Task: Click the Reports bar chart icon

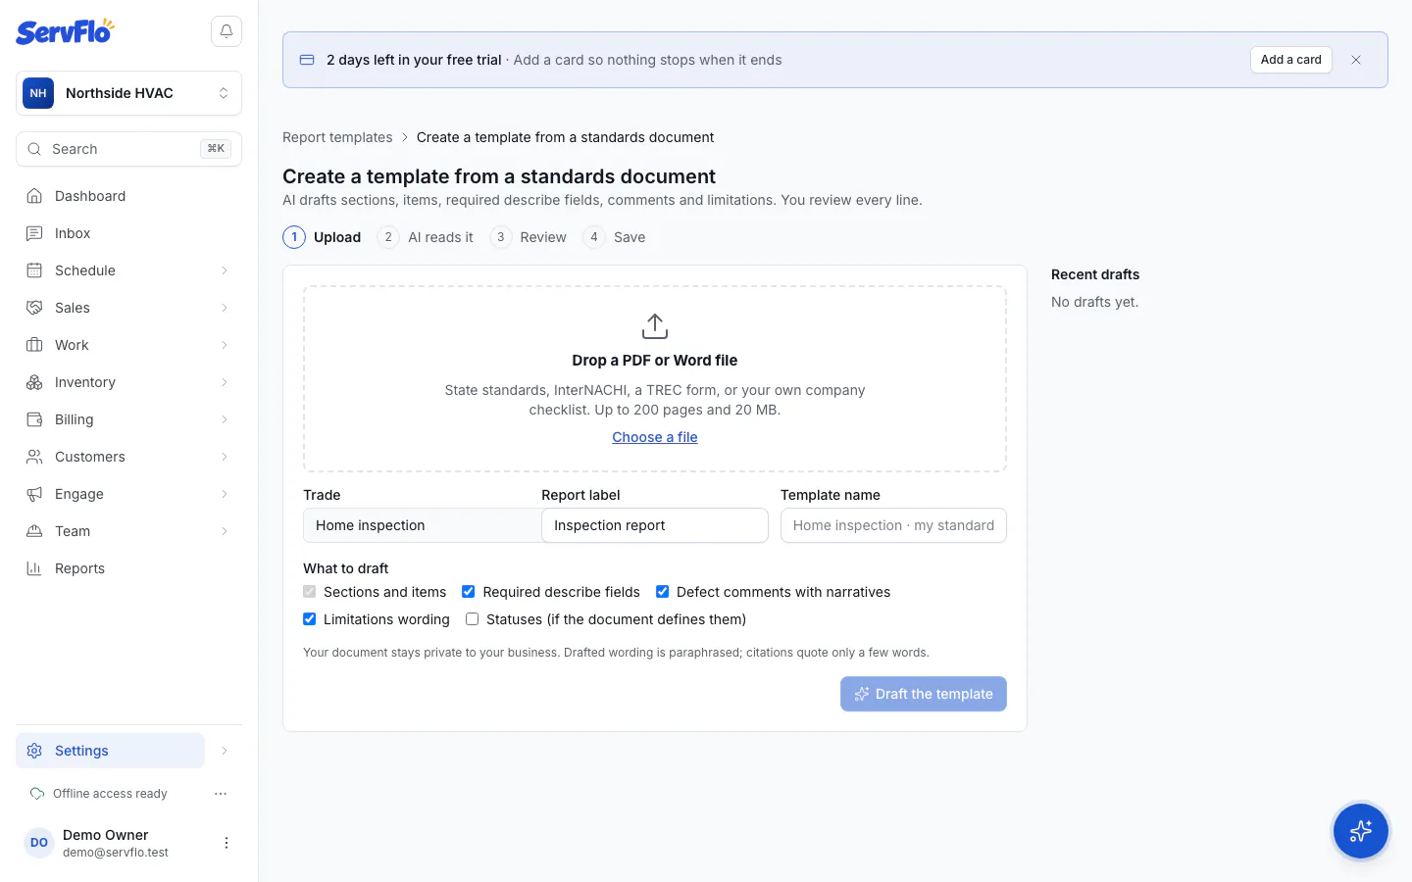Action: point(34,568)
